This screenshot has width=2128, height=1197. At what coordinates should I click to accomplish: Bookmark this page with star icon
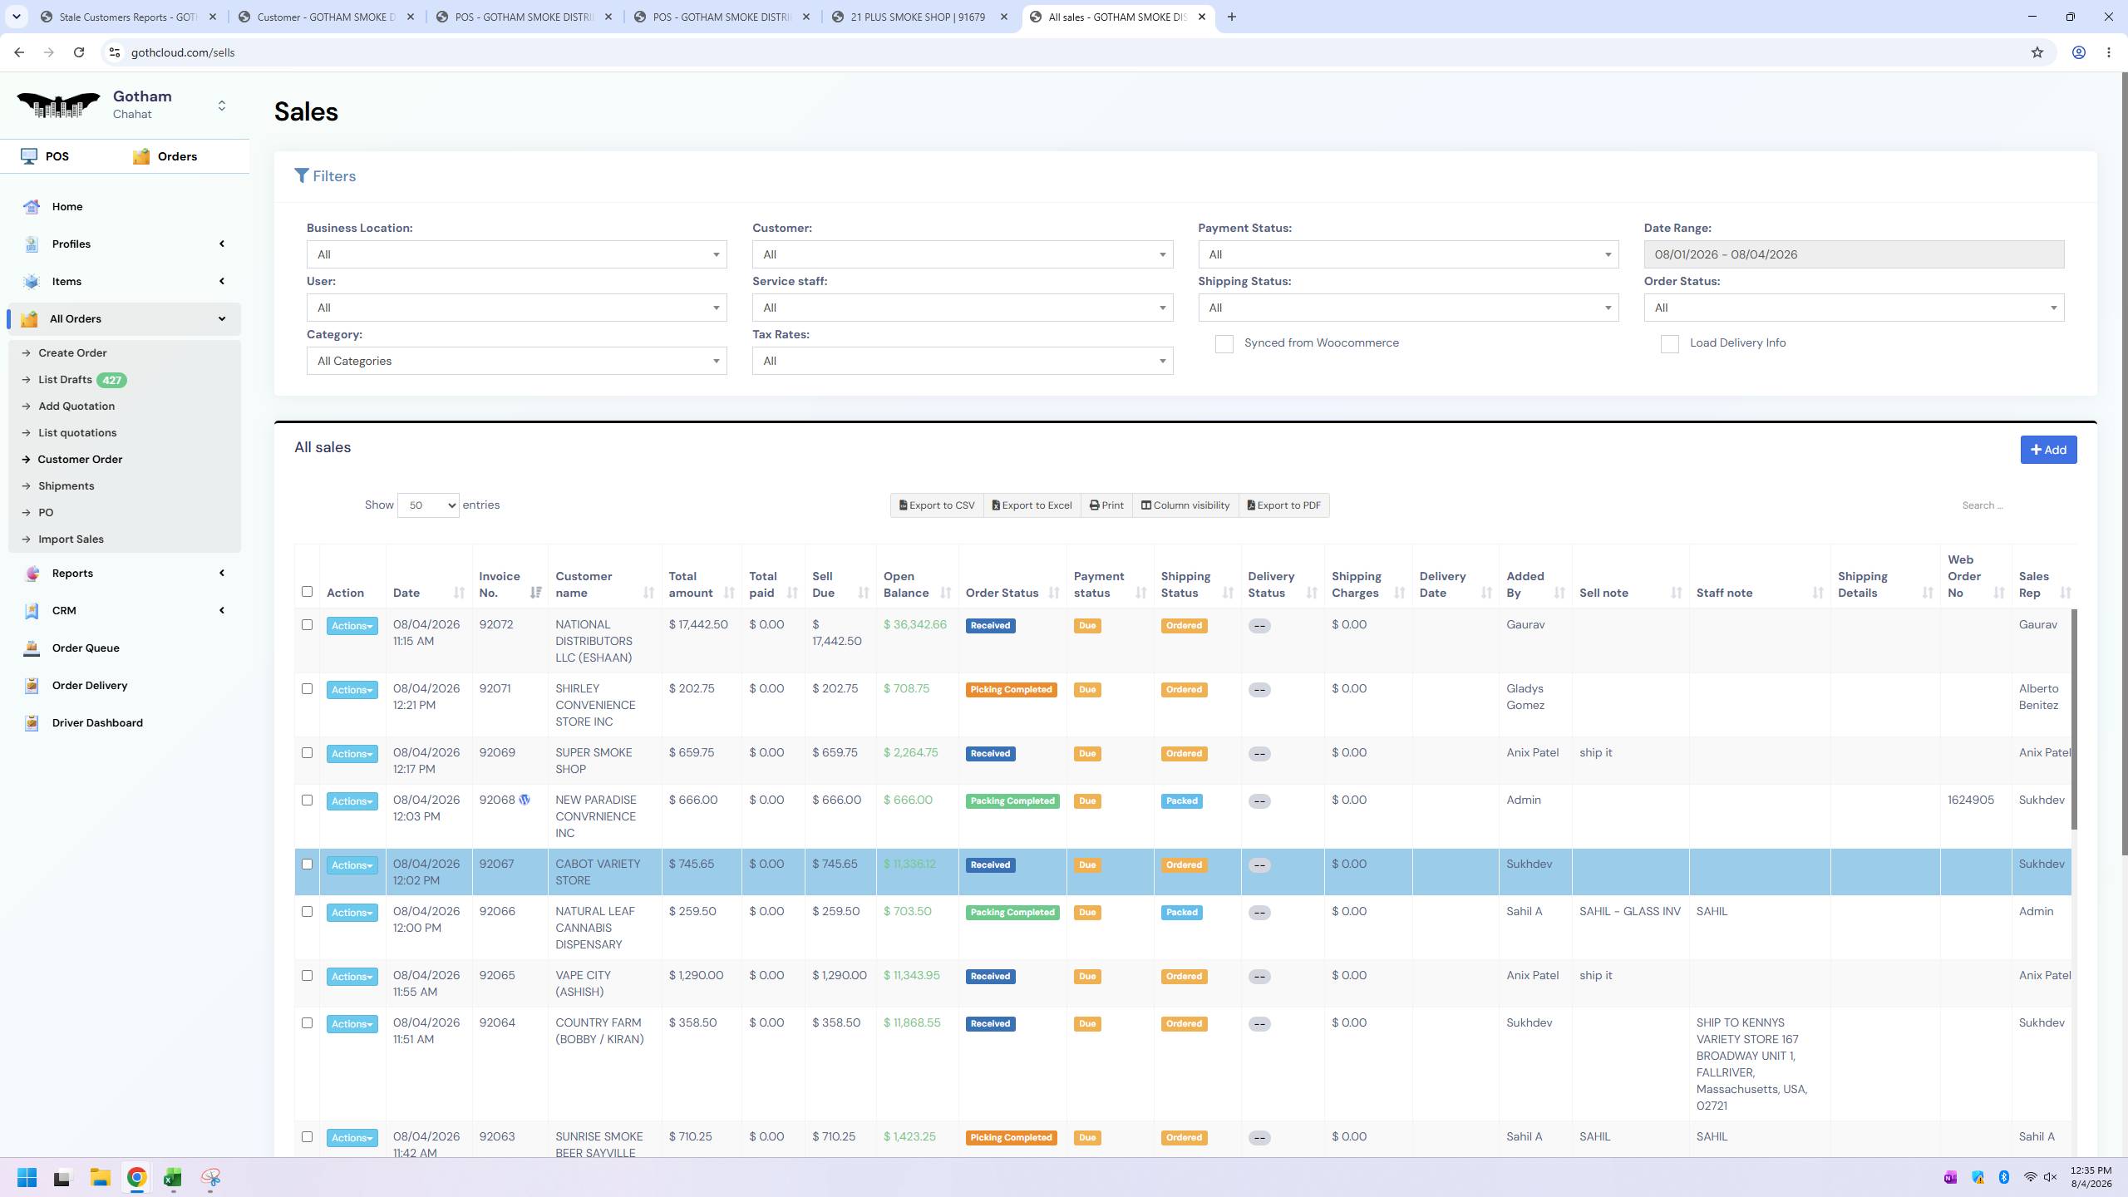(2037, 52)
